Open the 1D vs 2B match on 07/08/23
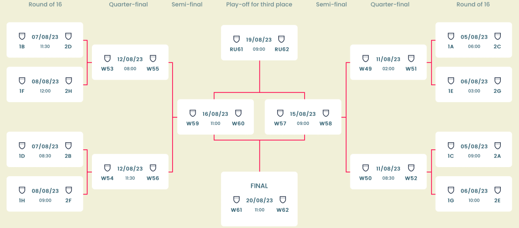519x228 pixels. pos(45,149)
